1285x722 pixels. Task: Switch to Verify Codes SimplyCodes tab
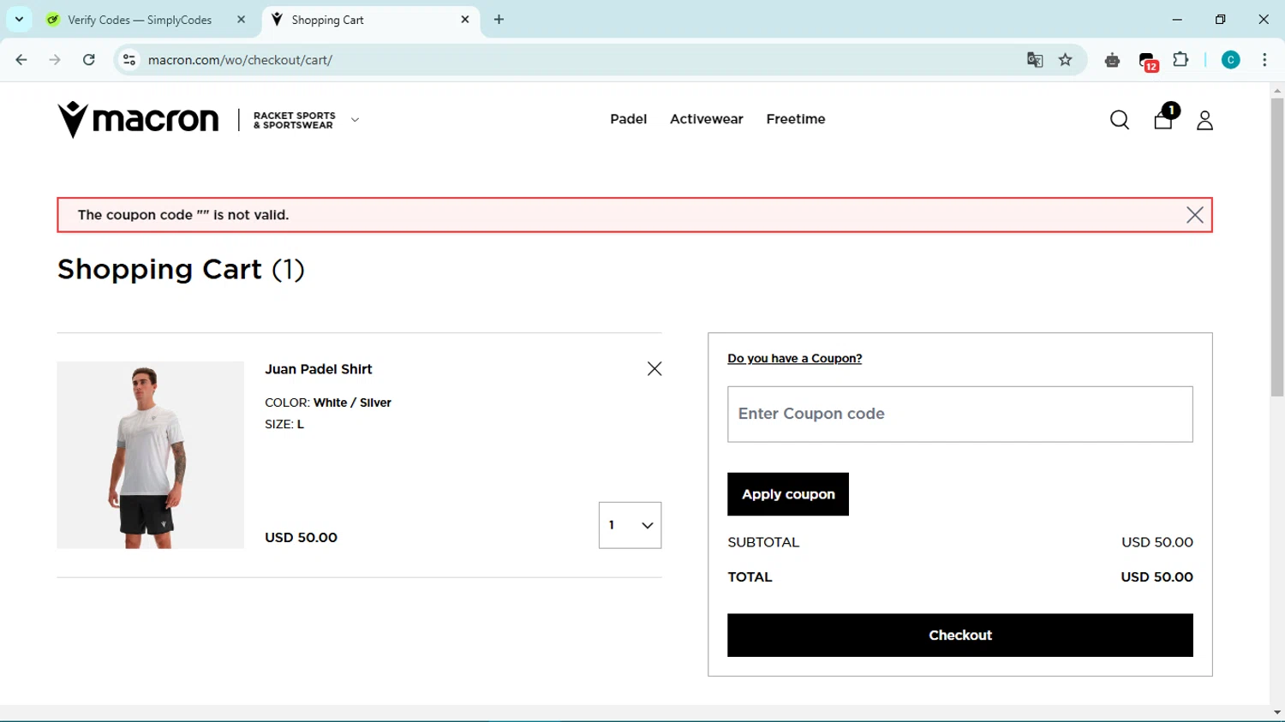[140, 20]
